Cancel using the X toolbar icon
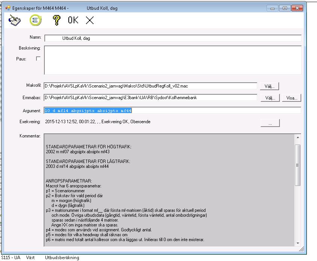317x261 pixels. tap(89, 20)
